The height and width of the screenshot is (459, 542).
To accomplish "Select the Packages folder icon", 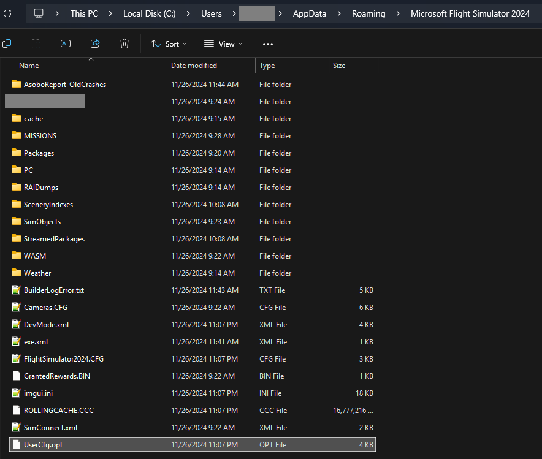I will click(x=16, y=153).
